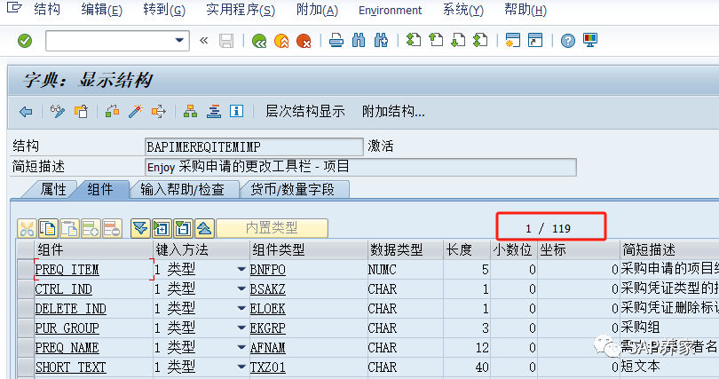Switch to the 属性 tab
This screenshot has width=719, height=379.
53,189
